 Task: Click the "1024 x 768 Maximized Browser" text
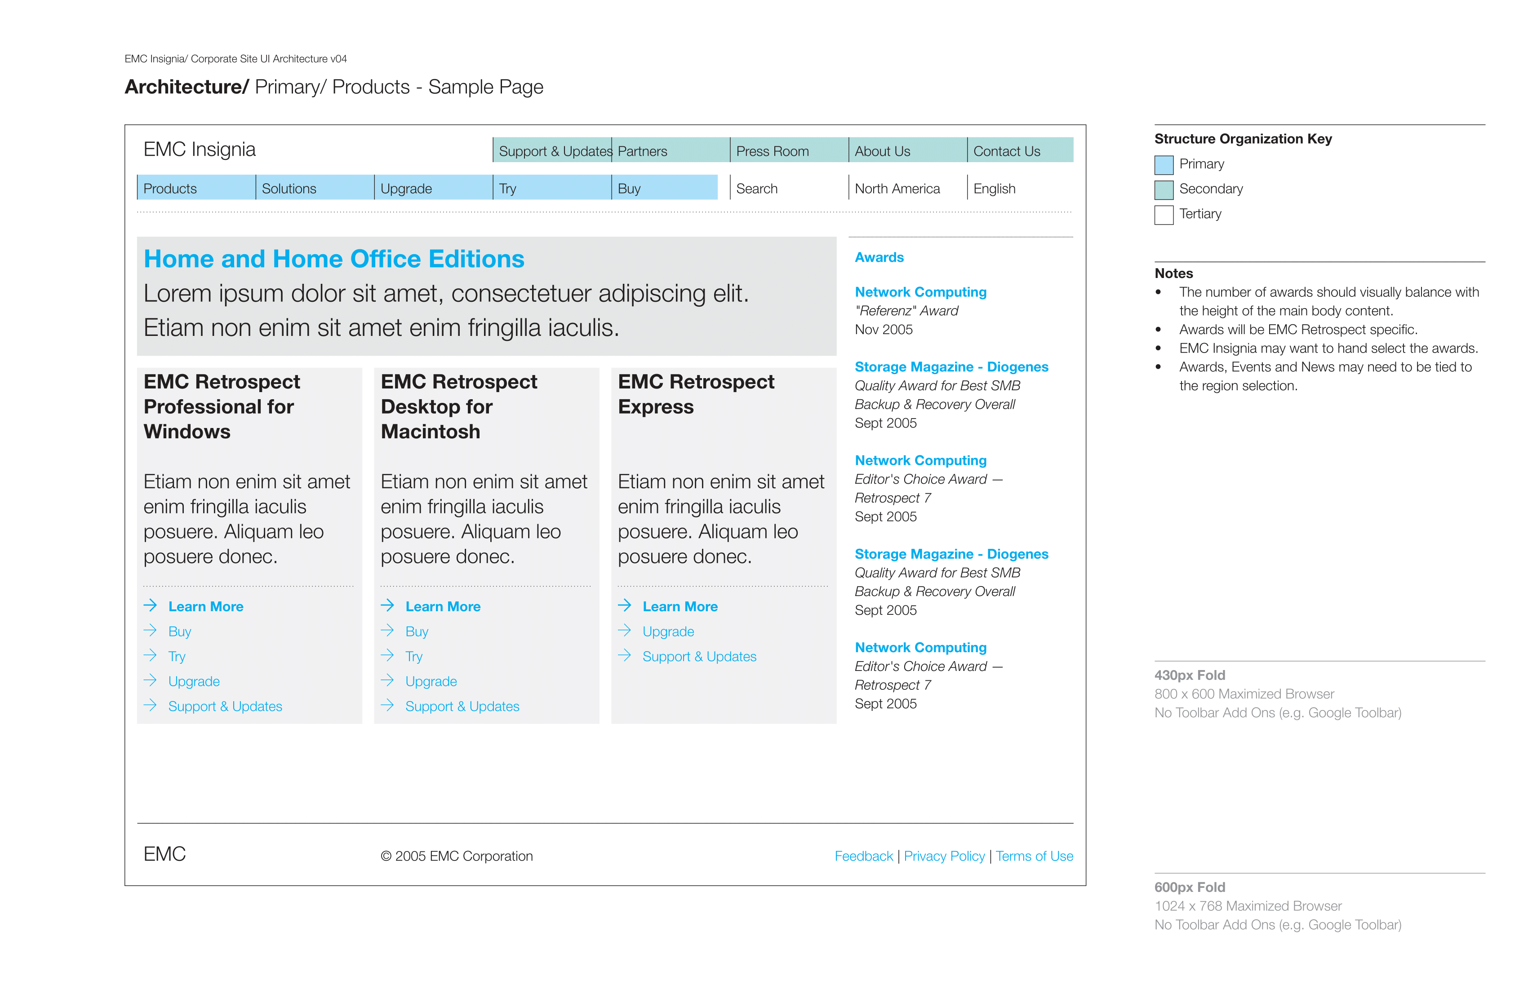pyautogui.click(x=1248, y=906)
